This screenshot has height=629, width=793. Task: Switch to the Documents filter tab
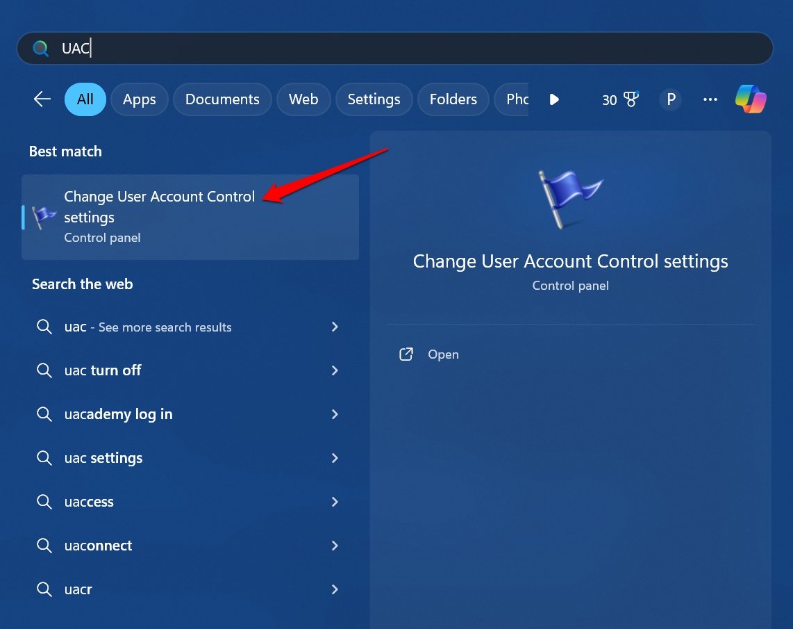(x=222, y=99)
